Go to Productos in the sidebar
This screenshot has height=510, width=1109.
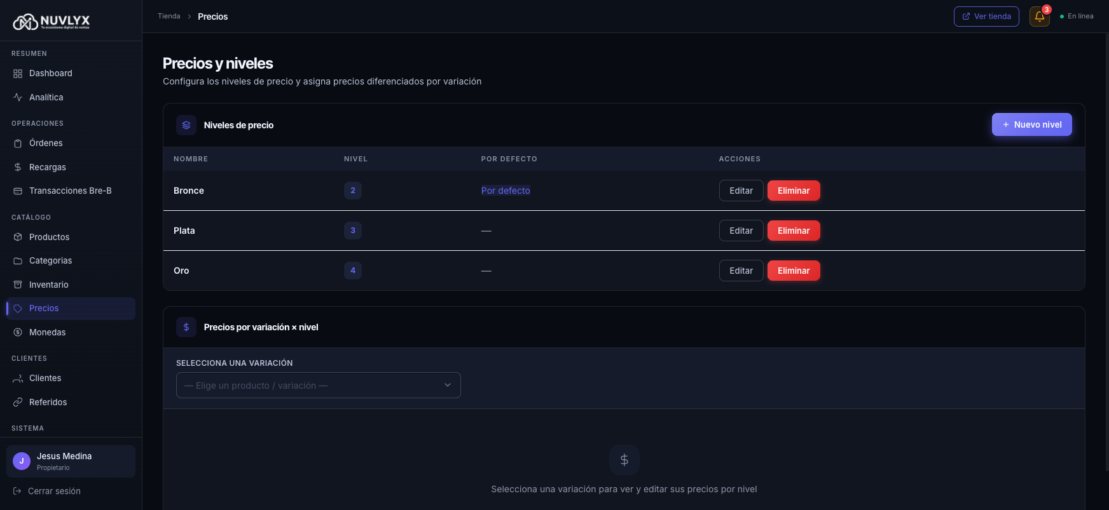(x=49, y=237)
